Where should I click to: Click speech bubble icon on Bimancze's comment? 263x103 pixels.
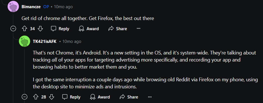[x=54, y=29]
